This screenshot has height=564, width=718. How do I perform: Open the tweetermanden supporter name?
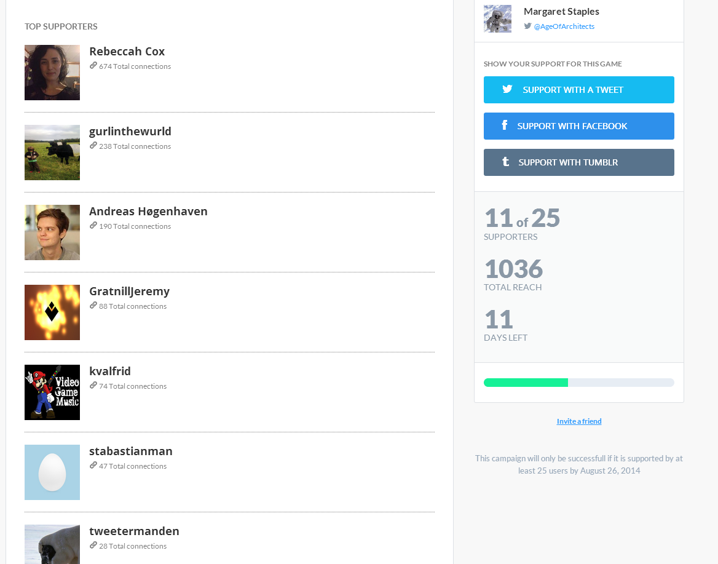(x=134, y=531)
